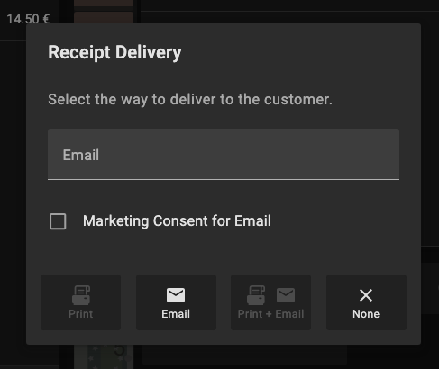
Task: Click the envelope icon on Email button
Action: (x=176, y=295)
